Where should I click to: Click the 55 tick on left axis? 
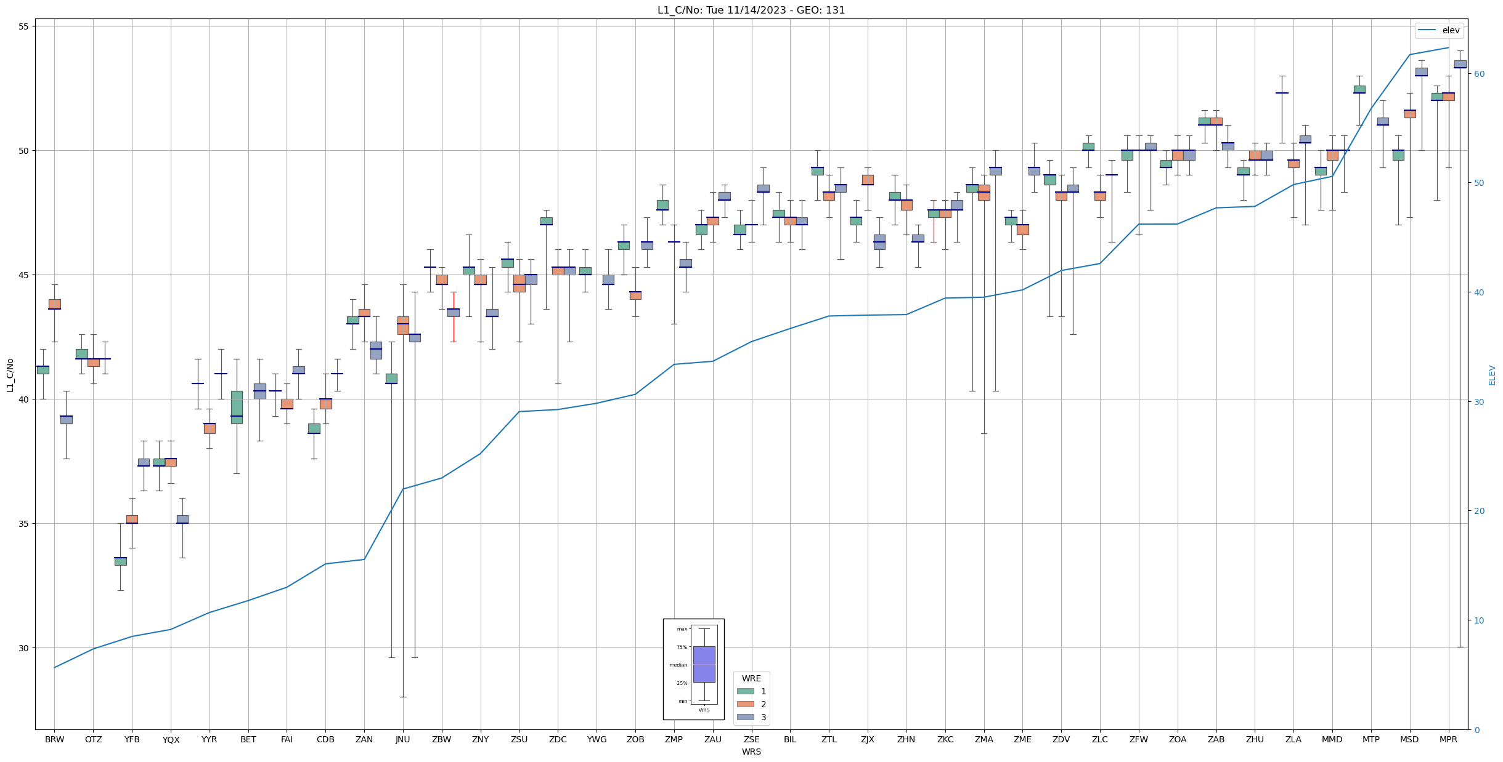25,26
